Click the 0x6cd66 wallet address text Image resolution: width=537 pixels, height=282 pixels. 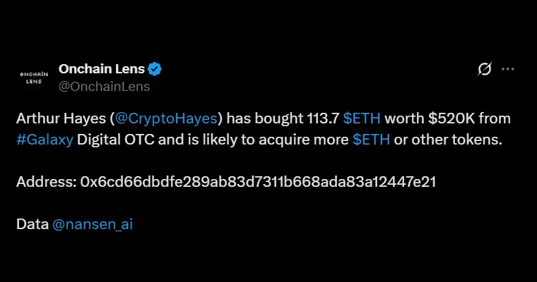click(258, 182)
